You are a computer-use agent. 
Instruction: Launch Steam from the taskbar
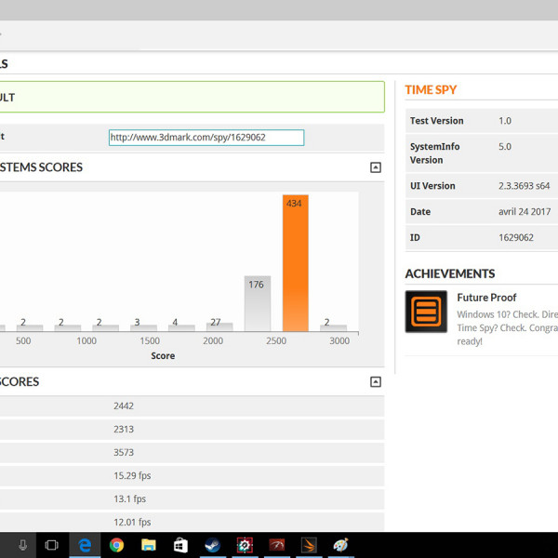point(212,545)
